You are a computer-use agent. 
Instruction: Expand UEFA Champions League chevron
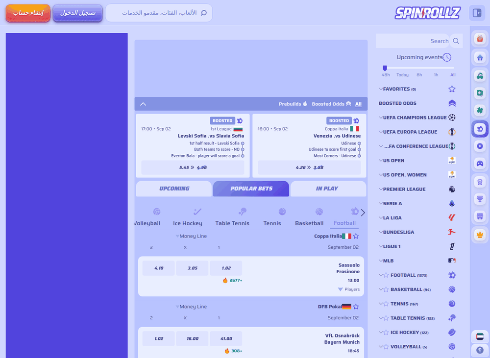point(381,118)
